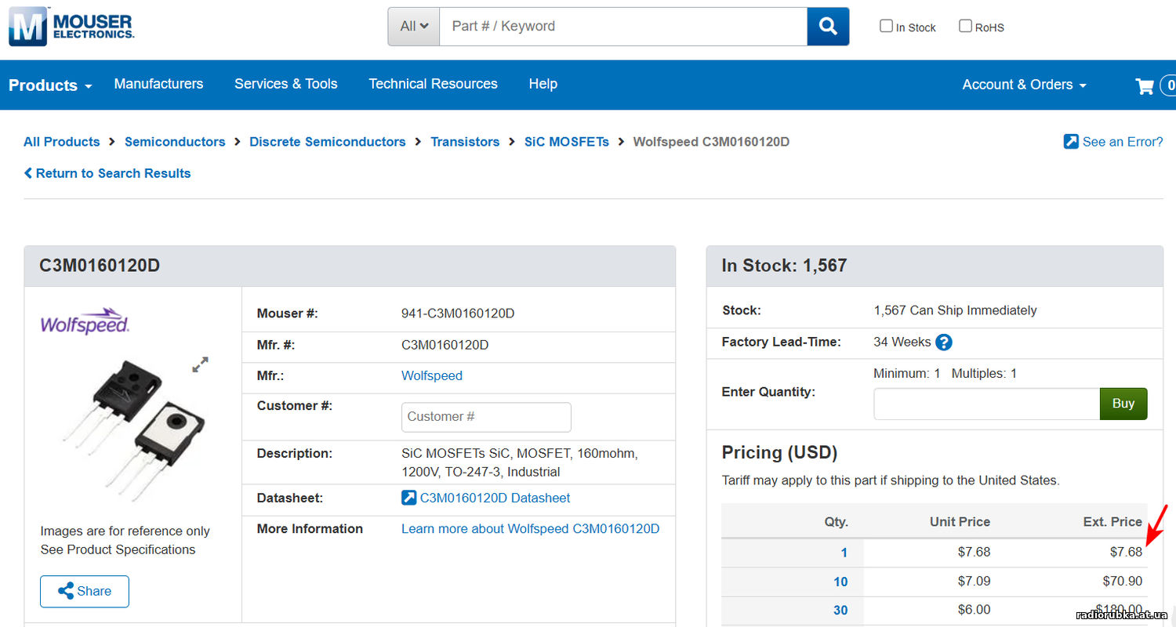
Task: Go to SiC MOSFETs breadcrumb
Action: (566, 142)
